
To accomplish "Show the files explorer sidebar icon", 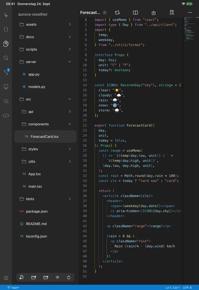I will click(6, 43).
